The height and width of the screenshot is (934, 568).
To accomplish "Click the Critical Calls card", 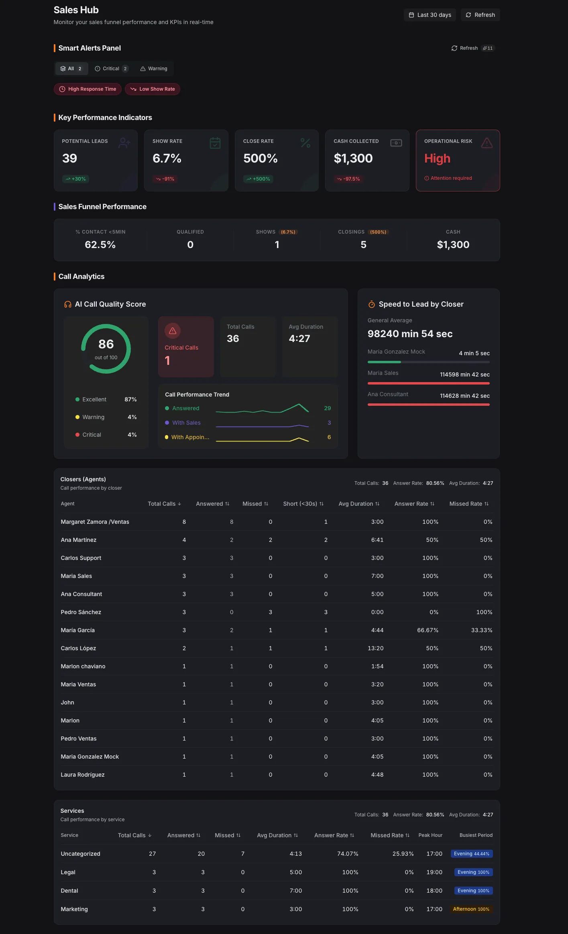I will (x=186, y=347).
